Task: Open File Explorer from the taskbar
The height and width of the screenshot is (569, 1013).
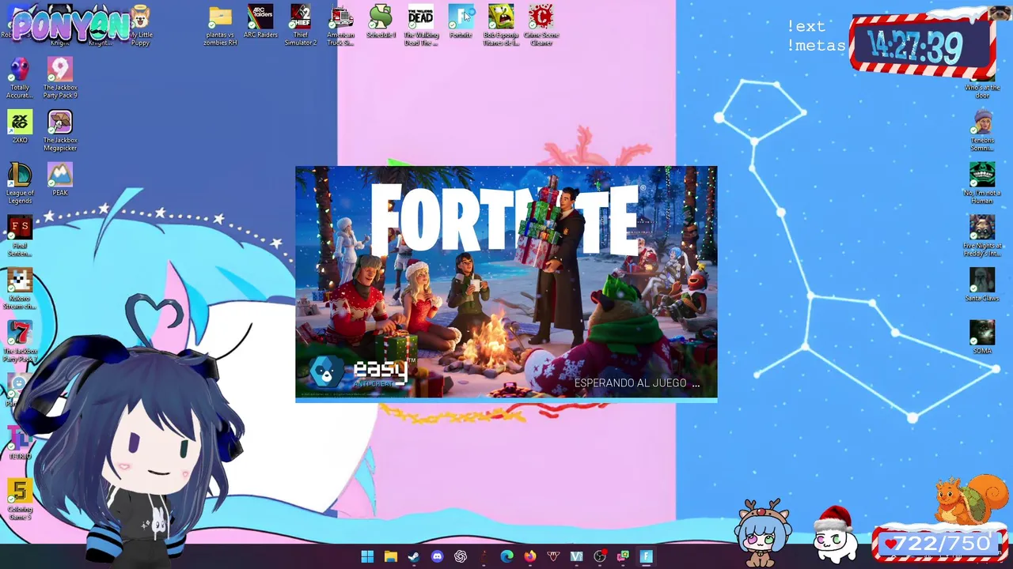Action: (390, 556)
